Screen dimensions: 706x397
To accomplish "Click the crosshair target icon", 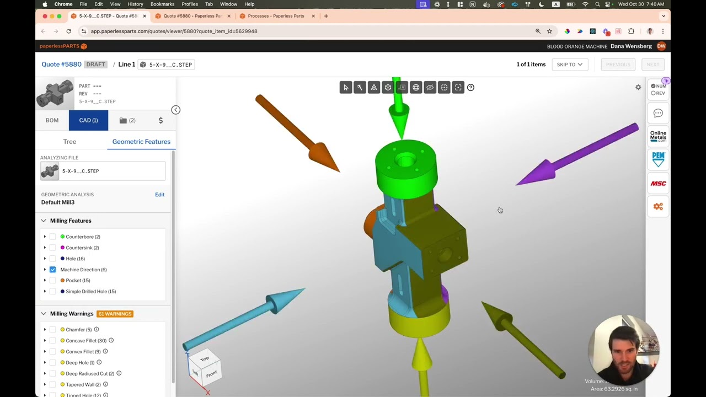I will (x=444, y=88).
